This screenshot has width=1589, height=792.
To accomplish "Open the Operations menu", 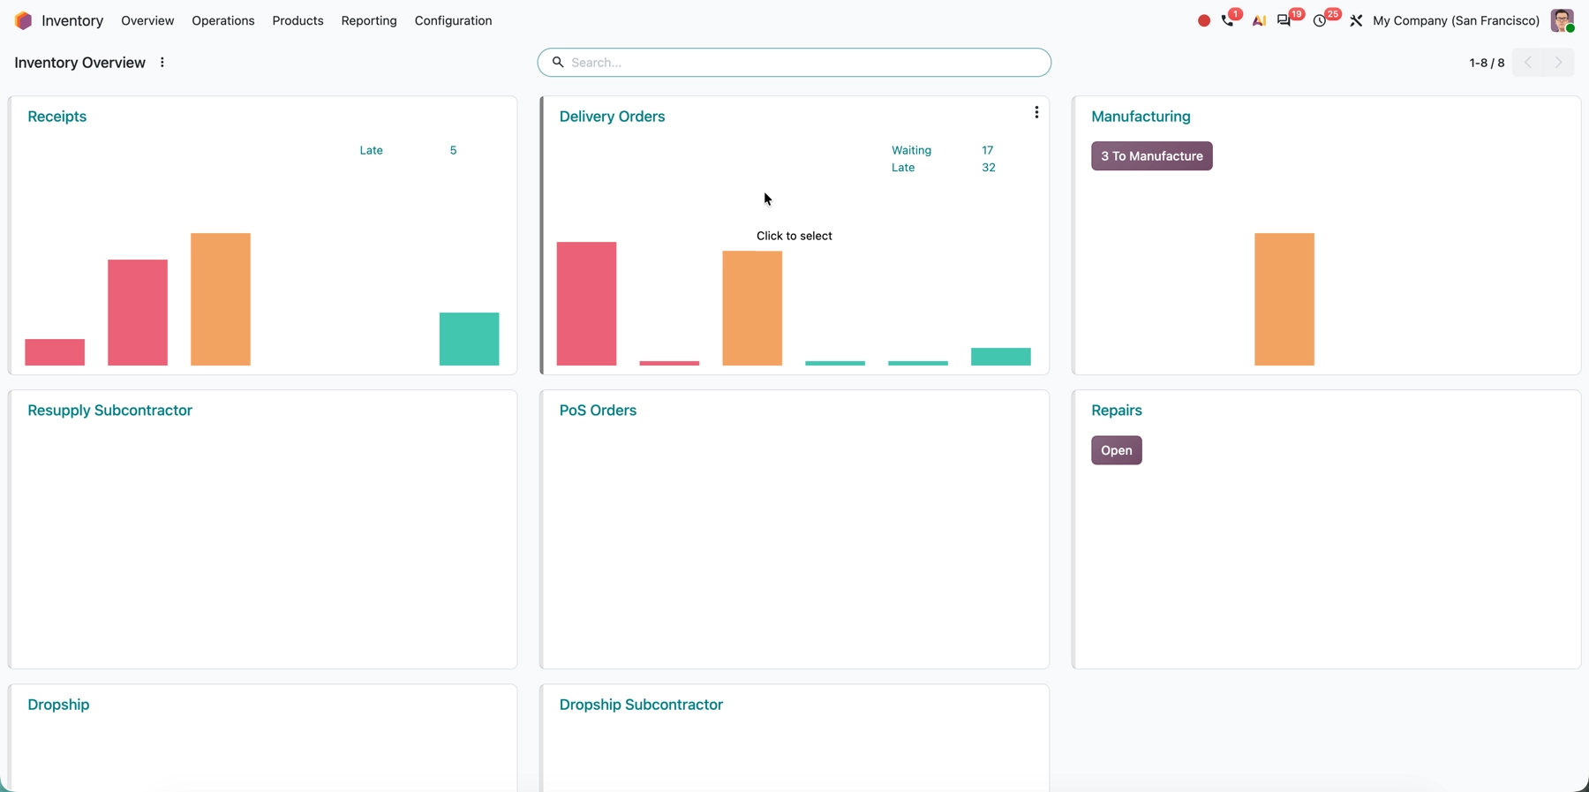I will [223, 20].
